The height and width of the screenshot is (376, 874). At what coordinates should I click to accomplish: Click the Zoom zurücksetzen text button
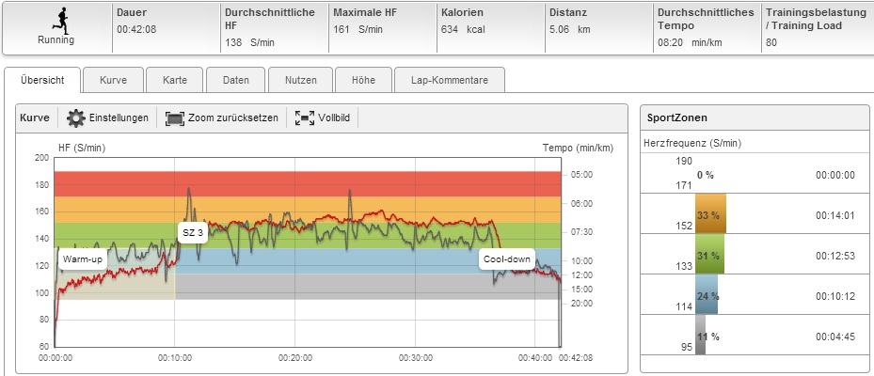[x=232, y=118]
